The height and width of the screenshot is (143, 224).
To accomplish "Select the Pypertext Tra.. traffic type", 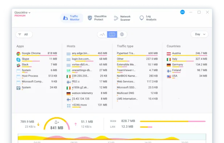I will (x=137, y=54).
